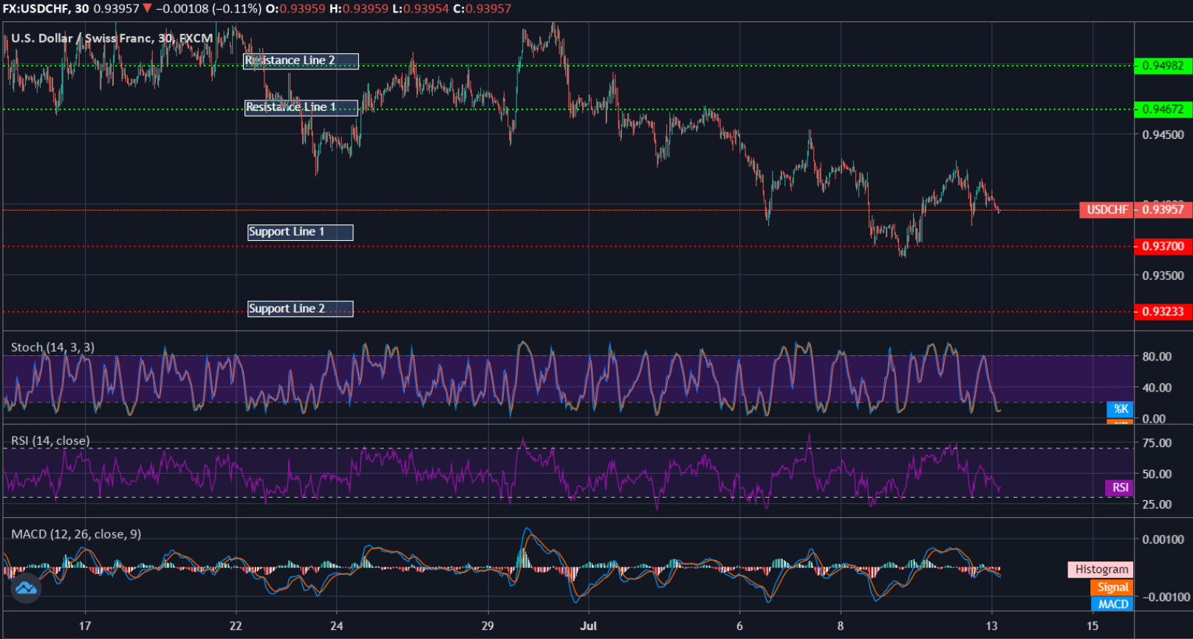Click the 29 date on time axis
1193x639 pixels.
pos(488,626)
